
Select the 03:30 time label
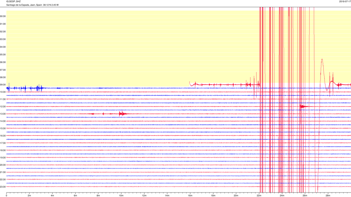(x=3, y=39)
